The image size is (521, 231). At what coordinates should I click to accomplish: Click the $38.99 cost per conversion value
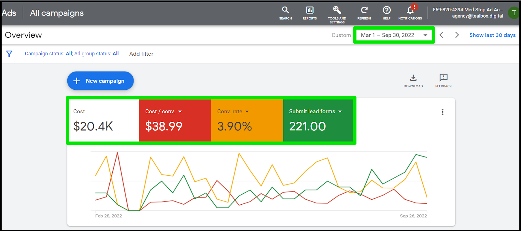coord(164,126)
